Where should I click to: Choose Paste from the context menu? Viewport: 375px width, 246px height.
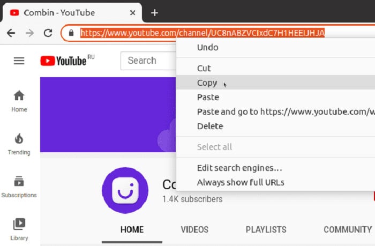[x=275, y=97]
